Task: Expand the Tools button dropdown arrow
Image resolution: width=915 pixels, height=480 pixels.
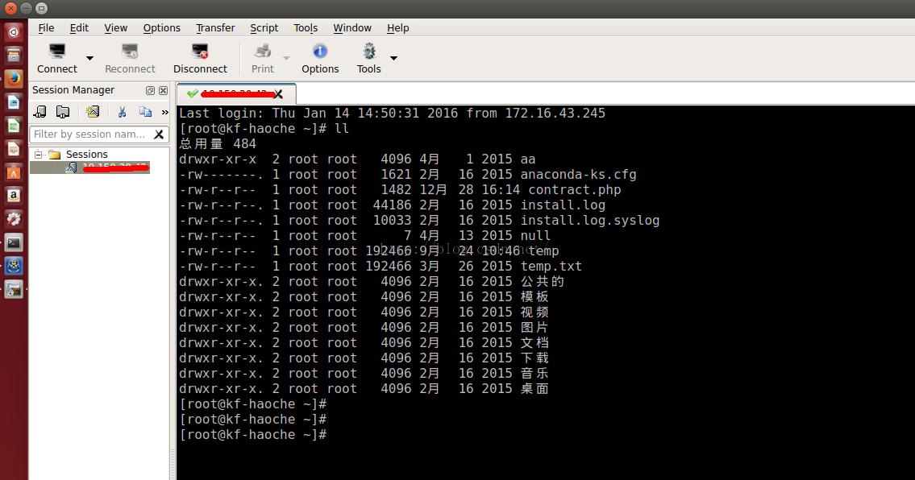Action: coord(393,56)
